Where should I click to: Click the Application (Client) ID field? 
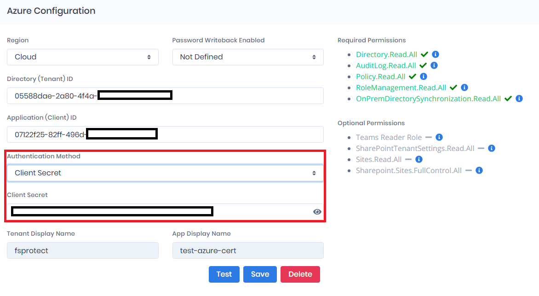tap(239, 134)
